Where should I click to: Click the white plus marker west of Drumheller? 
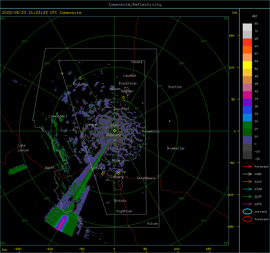click(x=169, y=121)
